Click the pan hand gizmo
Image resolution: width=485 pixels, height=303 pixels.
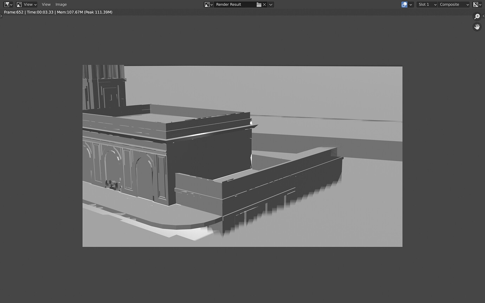(477, 27)
